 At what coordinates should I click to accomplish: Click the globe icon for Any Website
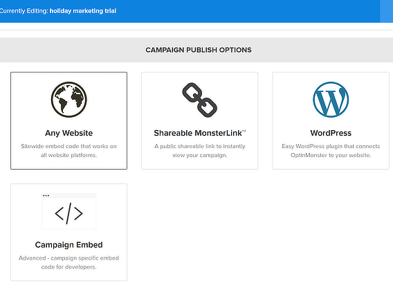[69, 100]
